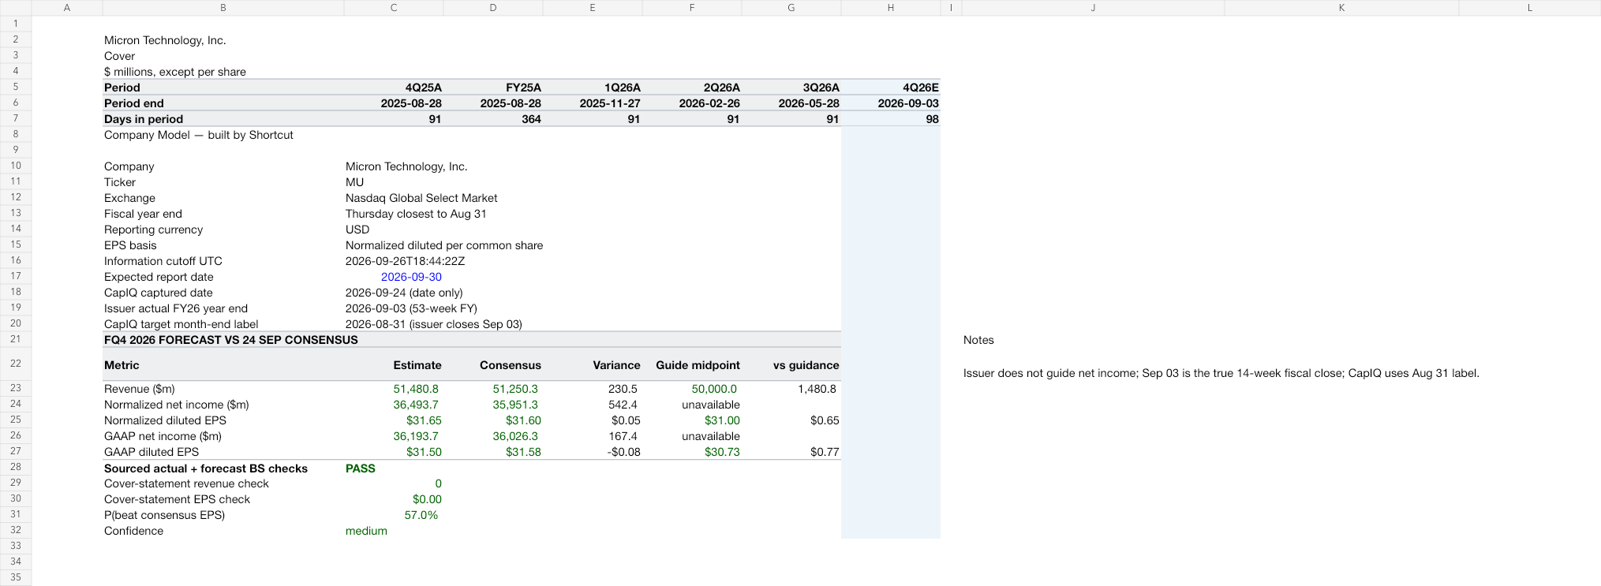
Task: Click 'FQ4 2026 FORECAST VS 24 SEP CONSENSUS' heading
Action: click(231, 340)
